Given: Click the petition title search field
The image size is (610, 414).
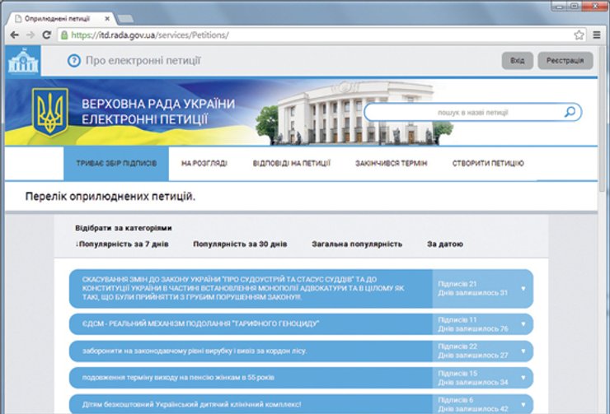Looking at the screenshot, I should pyautogui.click(x=462, y=112).
